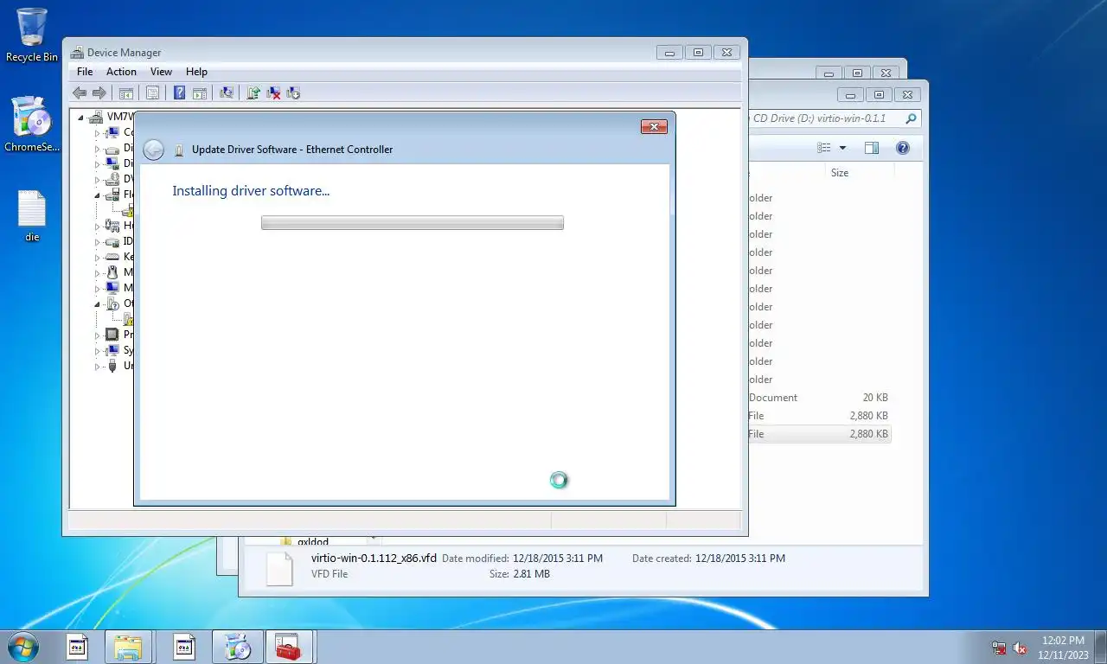Click 'Date modified: 12/18/2015 3:11 PM' in details pane
The height and width of the screenshot is (664, 1107).
pyautogui.click(x=522, y=559)
